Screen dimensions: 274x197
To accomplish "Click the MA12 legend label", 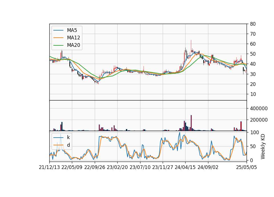I will 73,38.
